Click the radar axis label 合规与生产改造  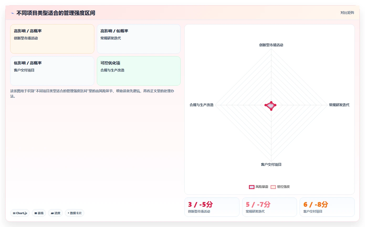coord(202,105)
